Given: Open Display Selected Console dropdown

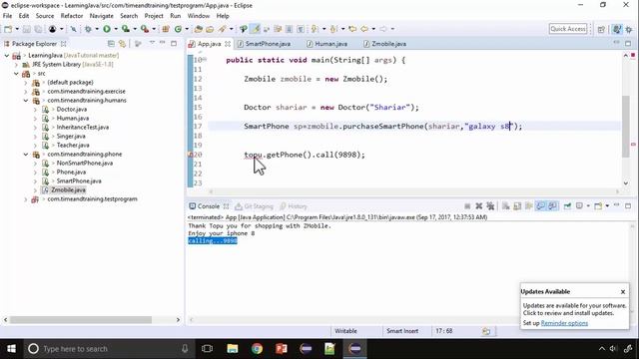Looking at the screenshot, I should pyautogui.click(x=588, y=206).
